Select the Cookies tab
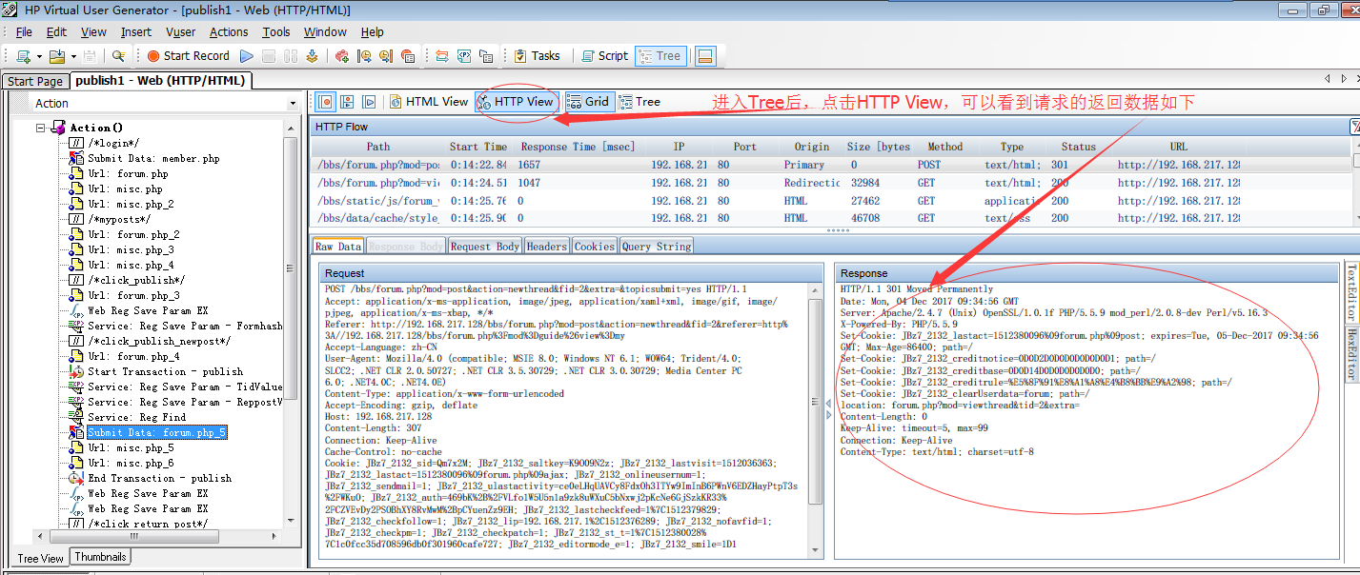The width and height of the screenshot is (1360, 575). tap(595, 247)
